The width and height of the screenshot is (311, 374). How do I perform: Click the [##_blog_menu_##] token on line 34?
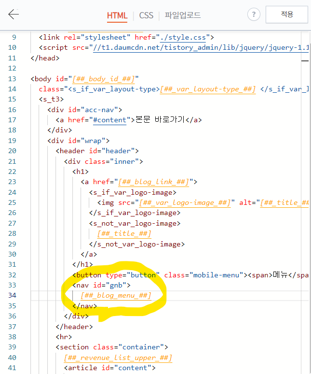[116, 296]
